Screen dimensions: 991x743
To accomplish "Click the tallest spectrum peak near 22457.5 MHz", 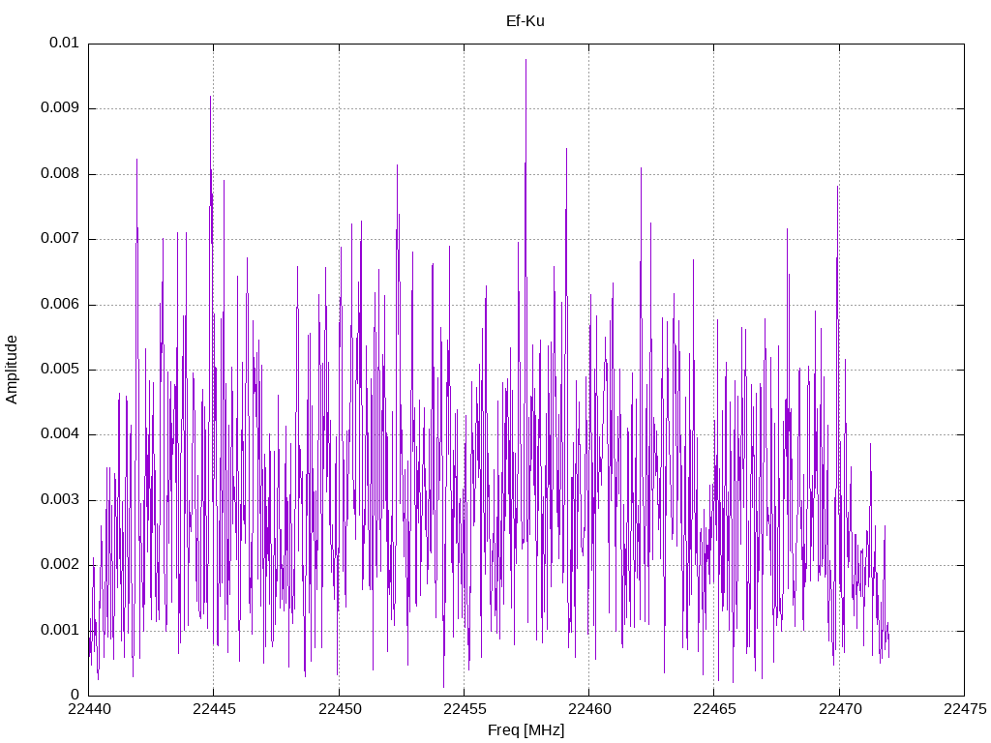I will pos(526,60).
